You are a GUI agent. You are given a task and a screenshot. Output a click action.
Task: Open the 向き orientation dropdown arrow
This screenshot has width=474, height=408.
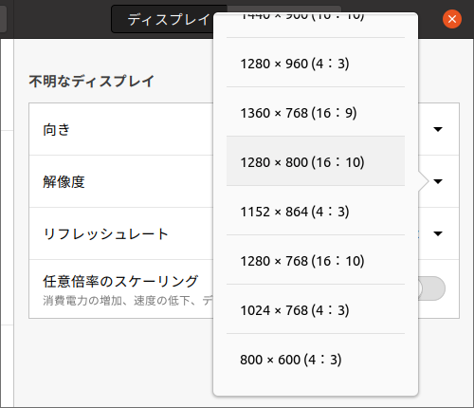tap(438, 129)
